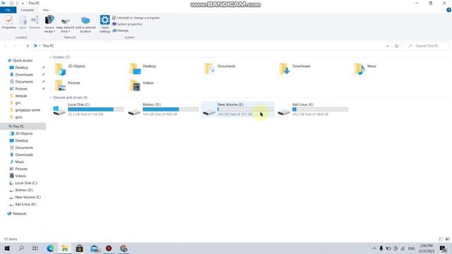Image resolution: width=452 pixels, height=254 pixels.
Task: Open Videos under This PC sidebar
Action: [20, 176]
